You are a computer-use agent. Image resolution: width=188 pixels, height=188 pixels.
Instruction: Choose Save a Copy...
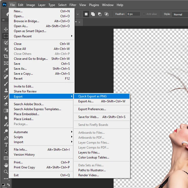pyautogui.click(x=42, y=73)
